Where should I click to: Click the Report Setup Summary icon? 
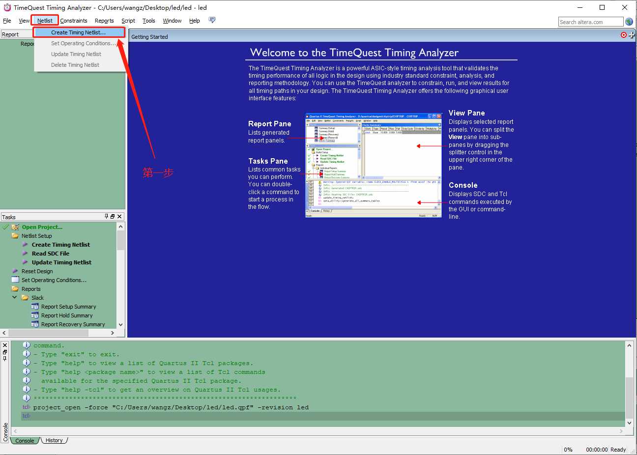click(35, 307)
